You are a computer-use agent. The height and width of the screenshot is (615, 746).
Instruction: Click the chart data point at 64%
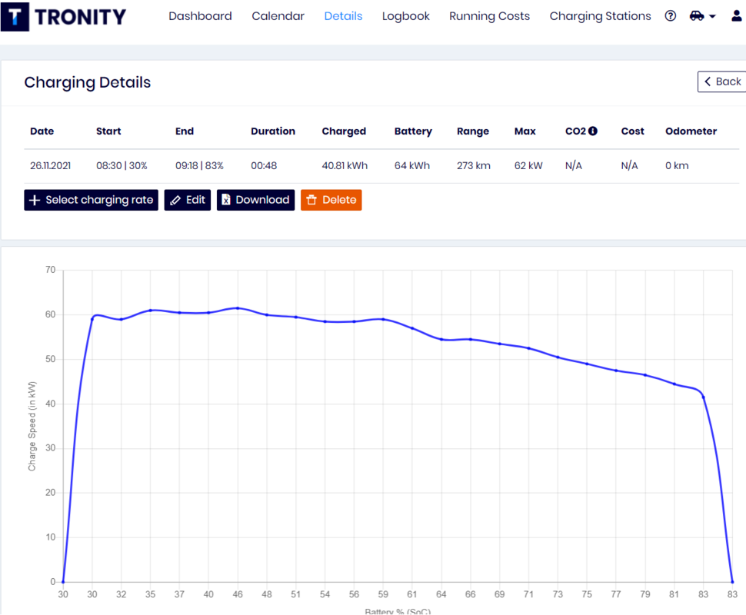click(x=441, y=339)
